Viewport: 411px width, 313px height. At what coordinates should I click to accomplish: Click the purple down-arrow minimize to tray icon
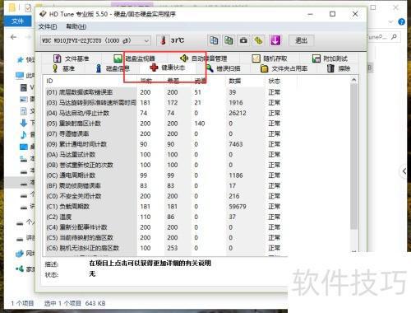coord(275,40)
